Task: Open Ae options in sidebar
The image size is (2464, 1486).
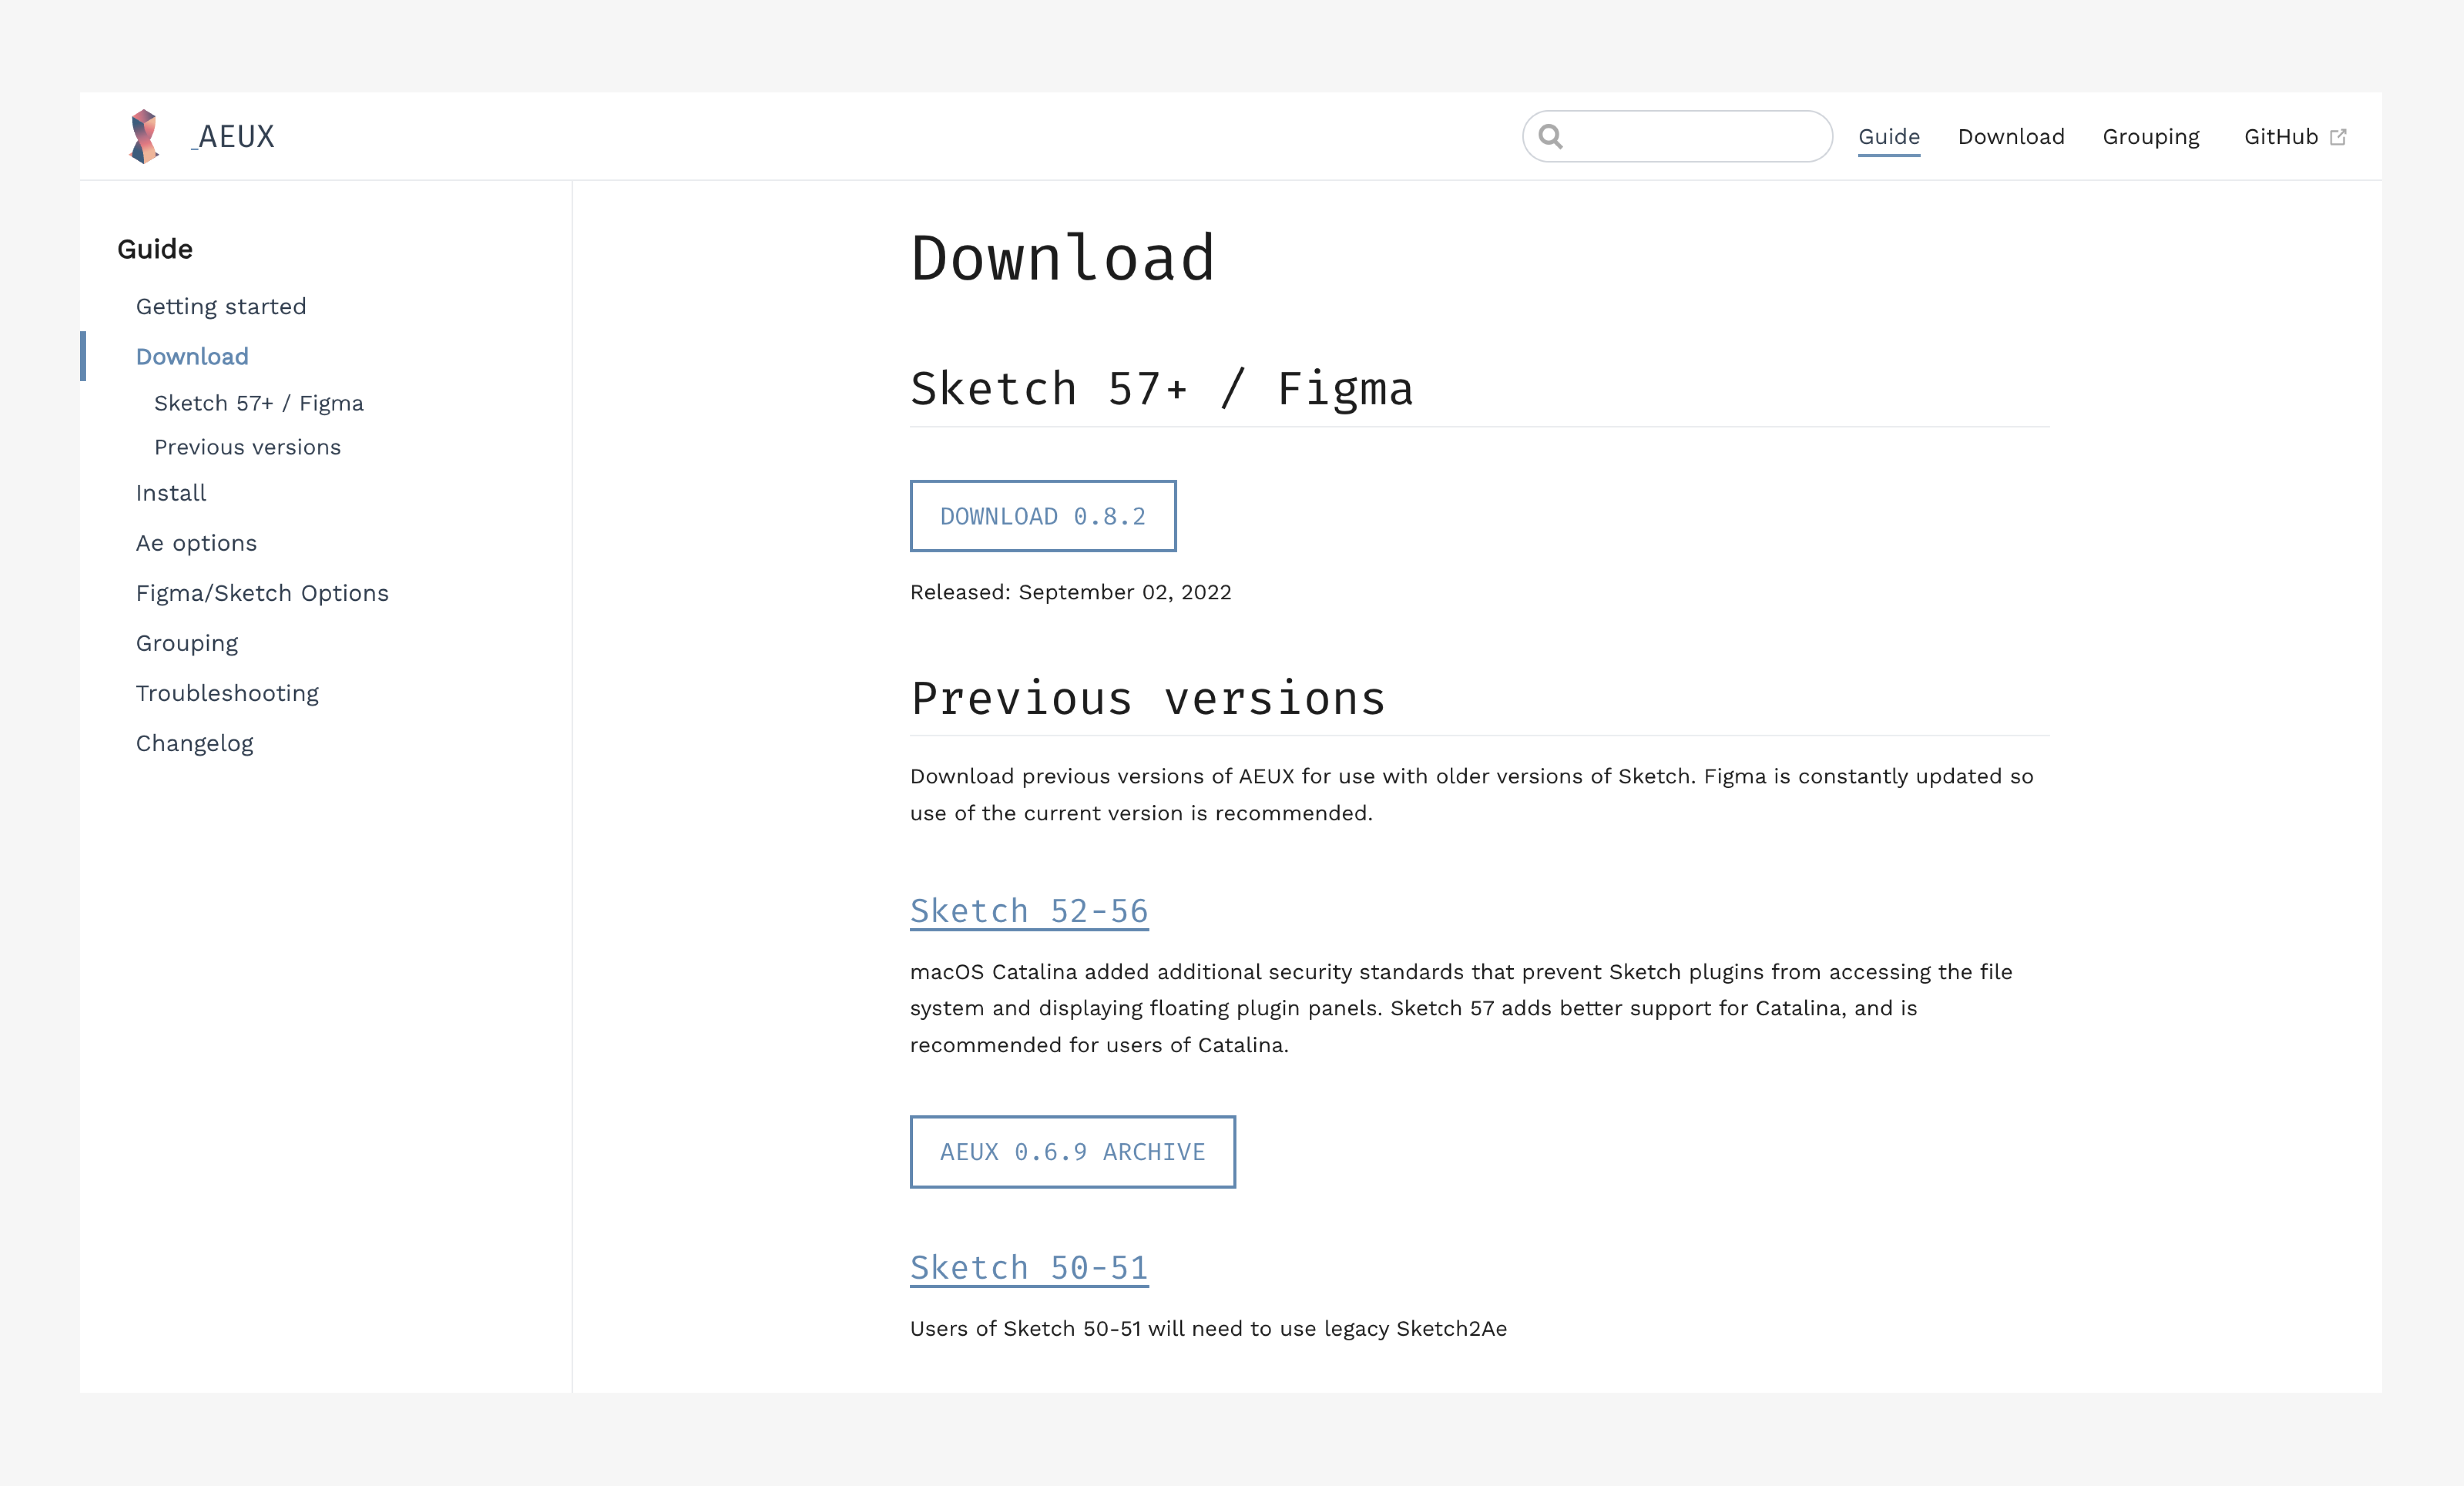Action: click(x=196, y=543)
